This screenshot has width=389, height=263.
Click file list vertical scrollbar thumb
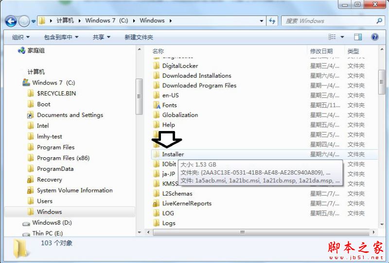382,82
